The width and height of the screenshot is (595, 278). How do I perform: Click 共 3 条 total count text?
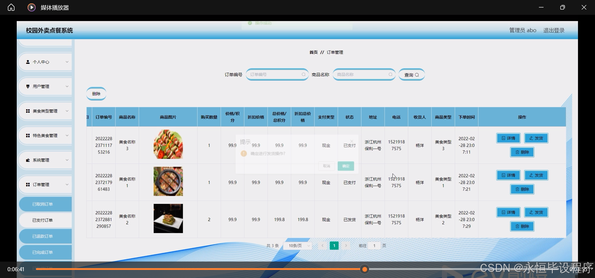[272, 246]
